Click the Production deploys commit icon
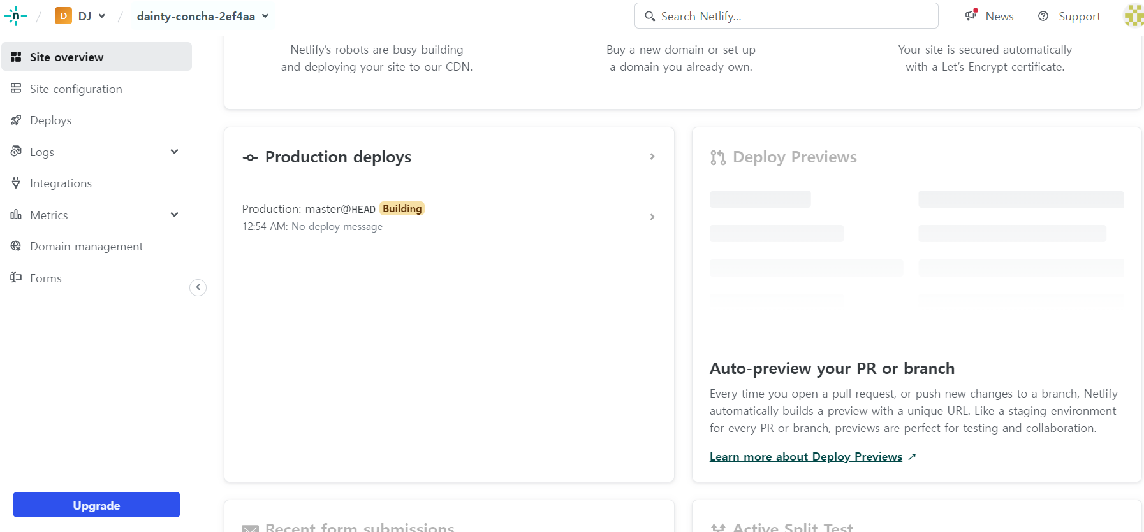1144x532 pixels. (x=250, y=157)
